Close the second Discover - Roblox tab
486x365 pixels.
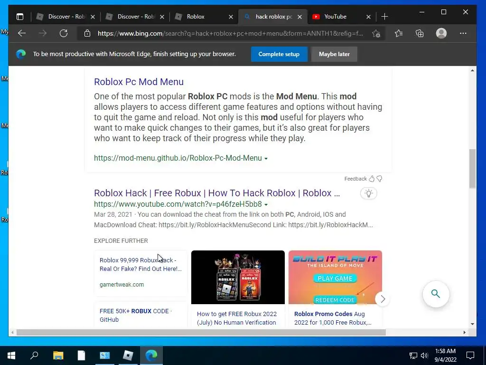(162, 17)
